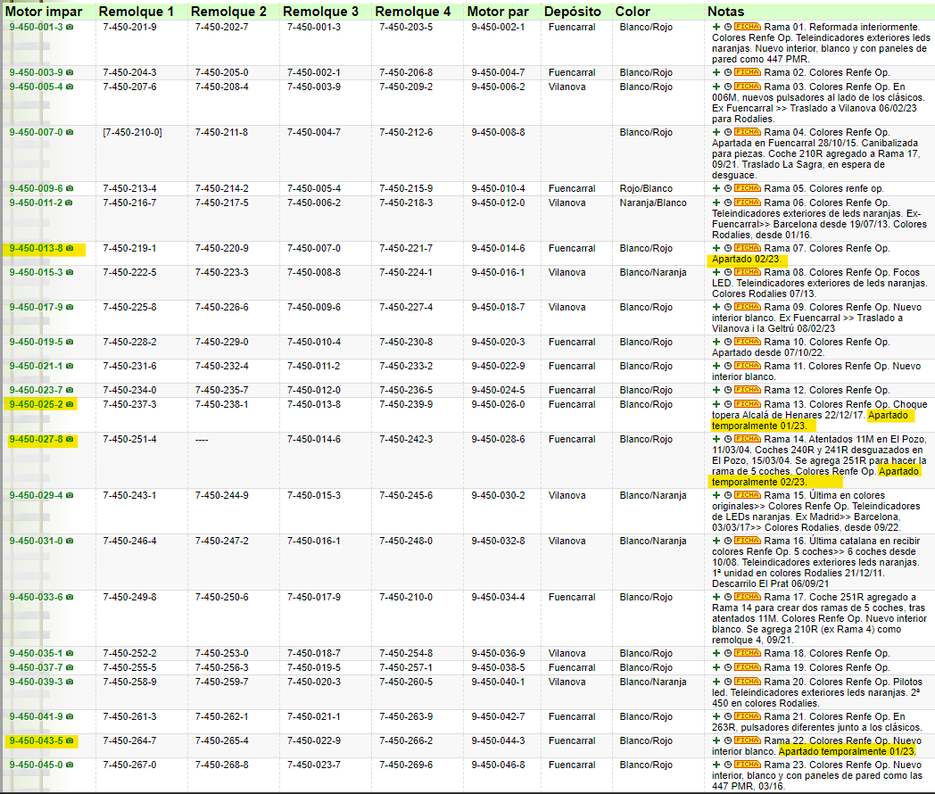The width and height of the screenshot is (935, 794).
Task: Expand Rama 17 notes with plus icon
Action: pos(716,598)
